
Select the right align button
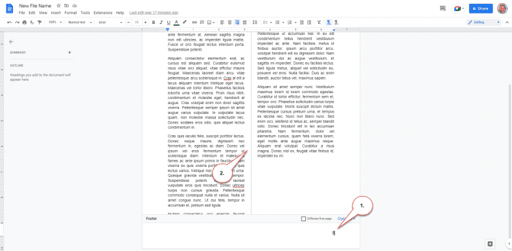[237, 23]
